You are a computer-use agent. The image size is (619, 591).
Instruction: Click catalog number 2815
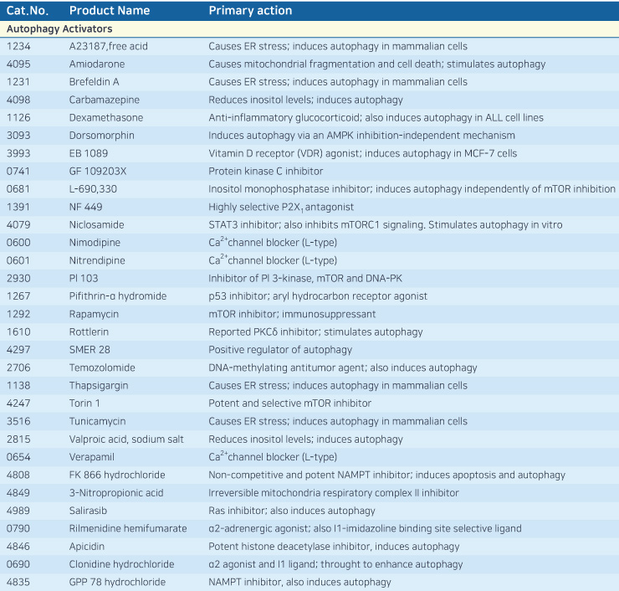18,439
